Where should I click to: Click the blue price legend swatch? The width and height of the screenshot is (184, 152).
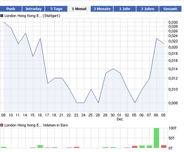[2, 16]
